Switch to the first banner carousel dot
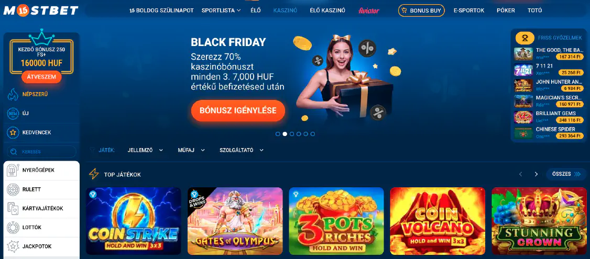This screenshot has width=590, height=259. coord(278,134)
